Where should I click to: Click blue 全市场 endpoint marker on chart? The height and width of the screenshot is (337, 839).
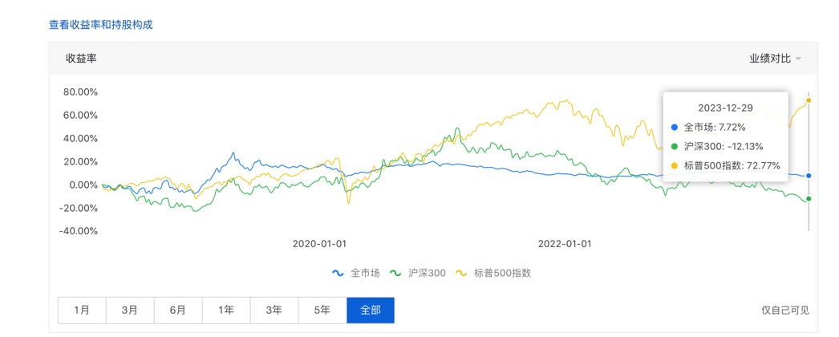(809, 175)
